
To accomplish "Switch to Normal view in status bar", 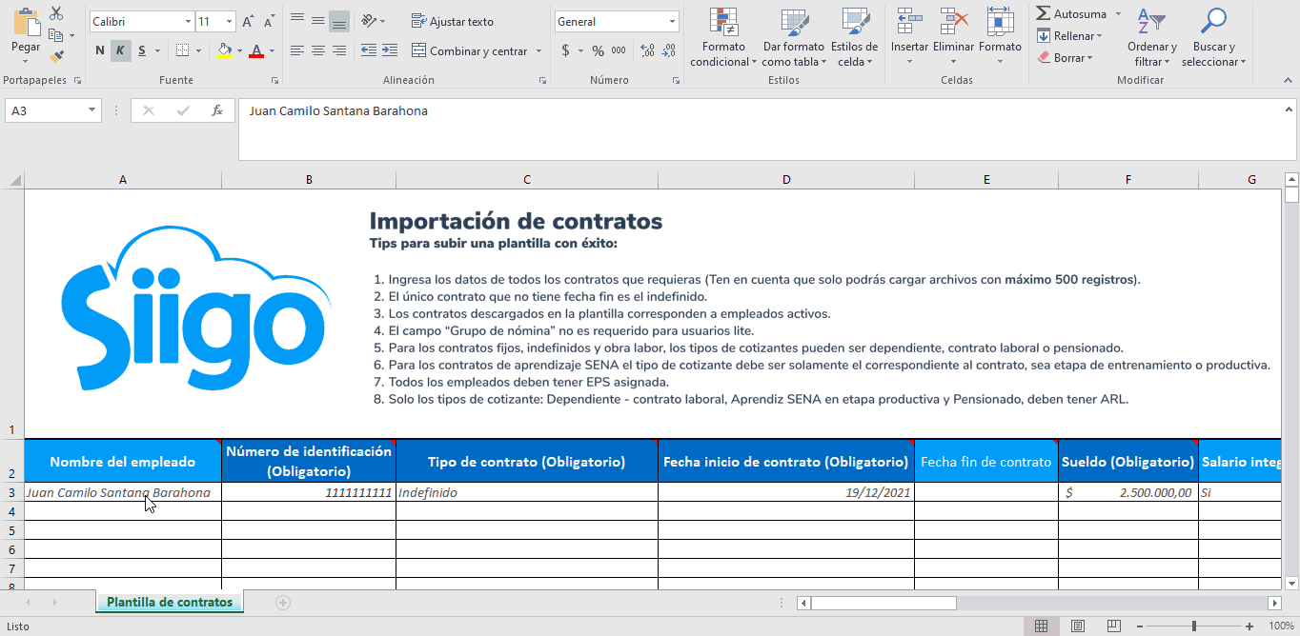I will click(x=1042, y=626).
